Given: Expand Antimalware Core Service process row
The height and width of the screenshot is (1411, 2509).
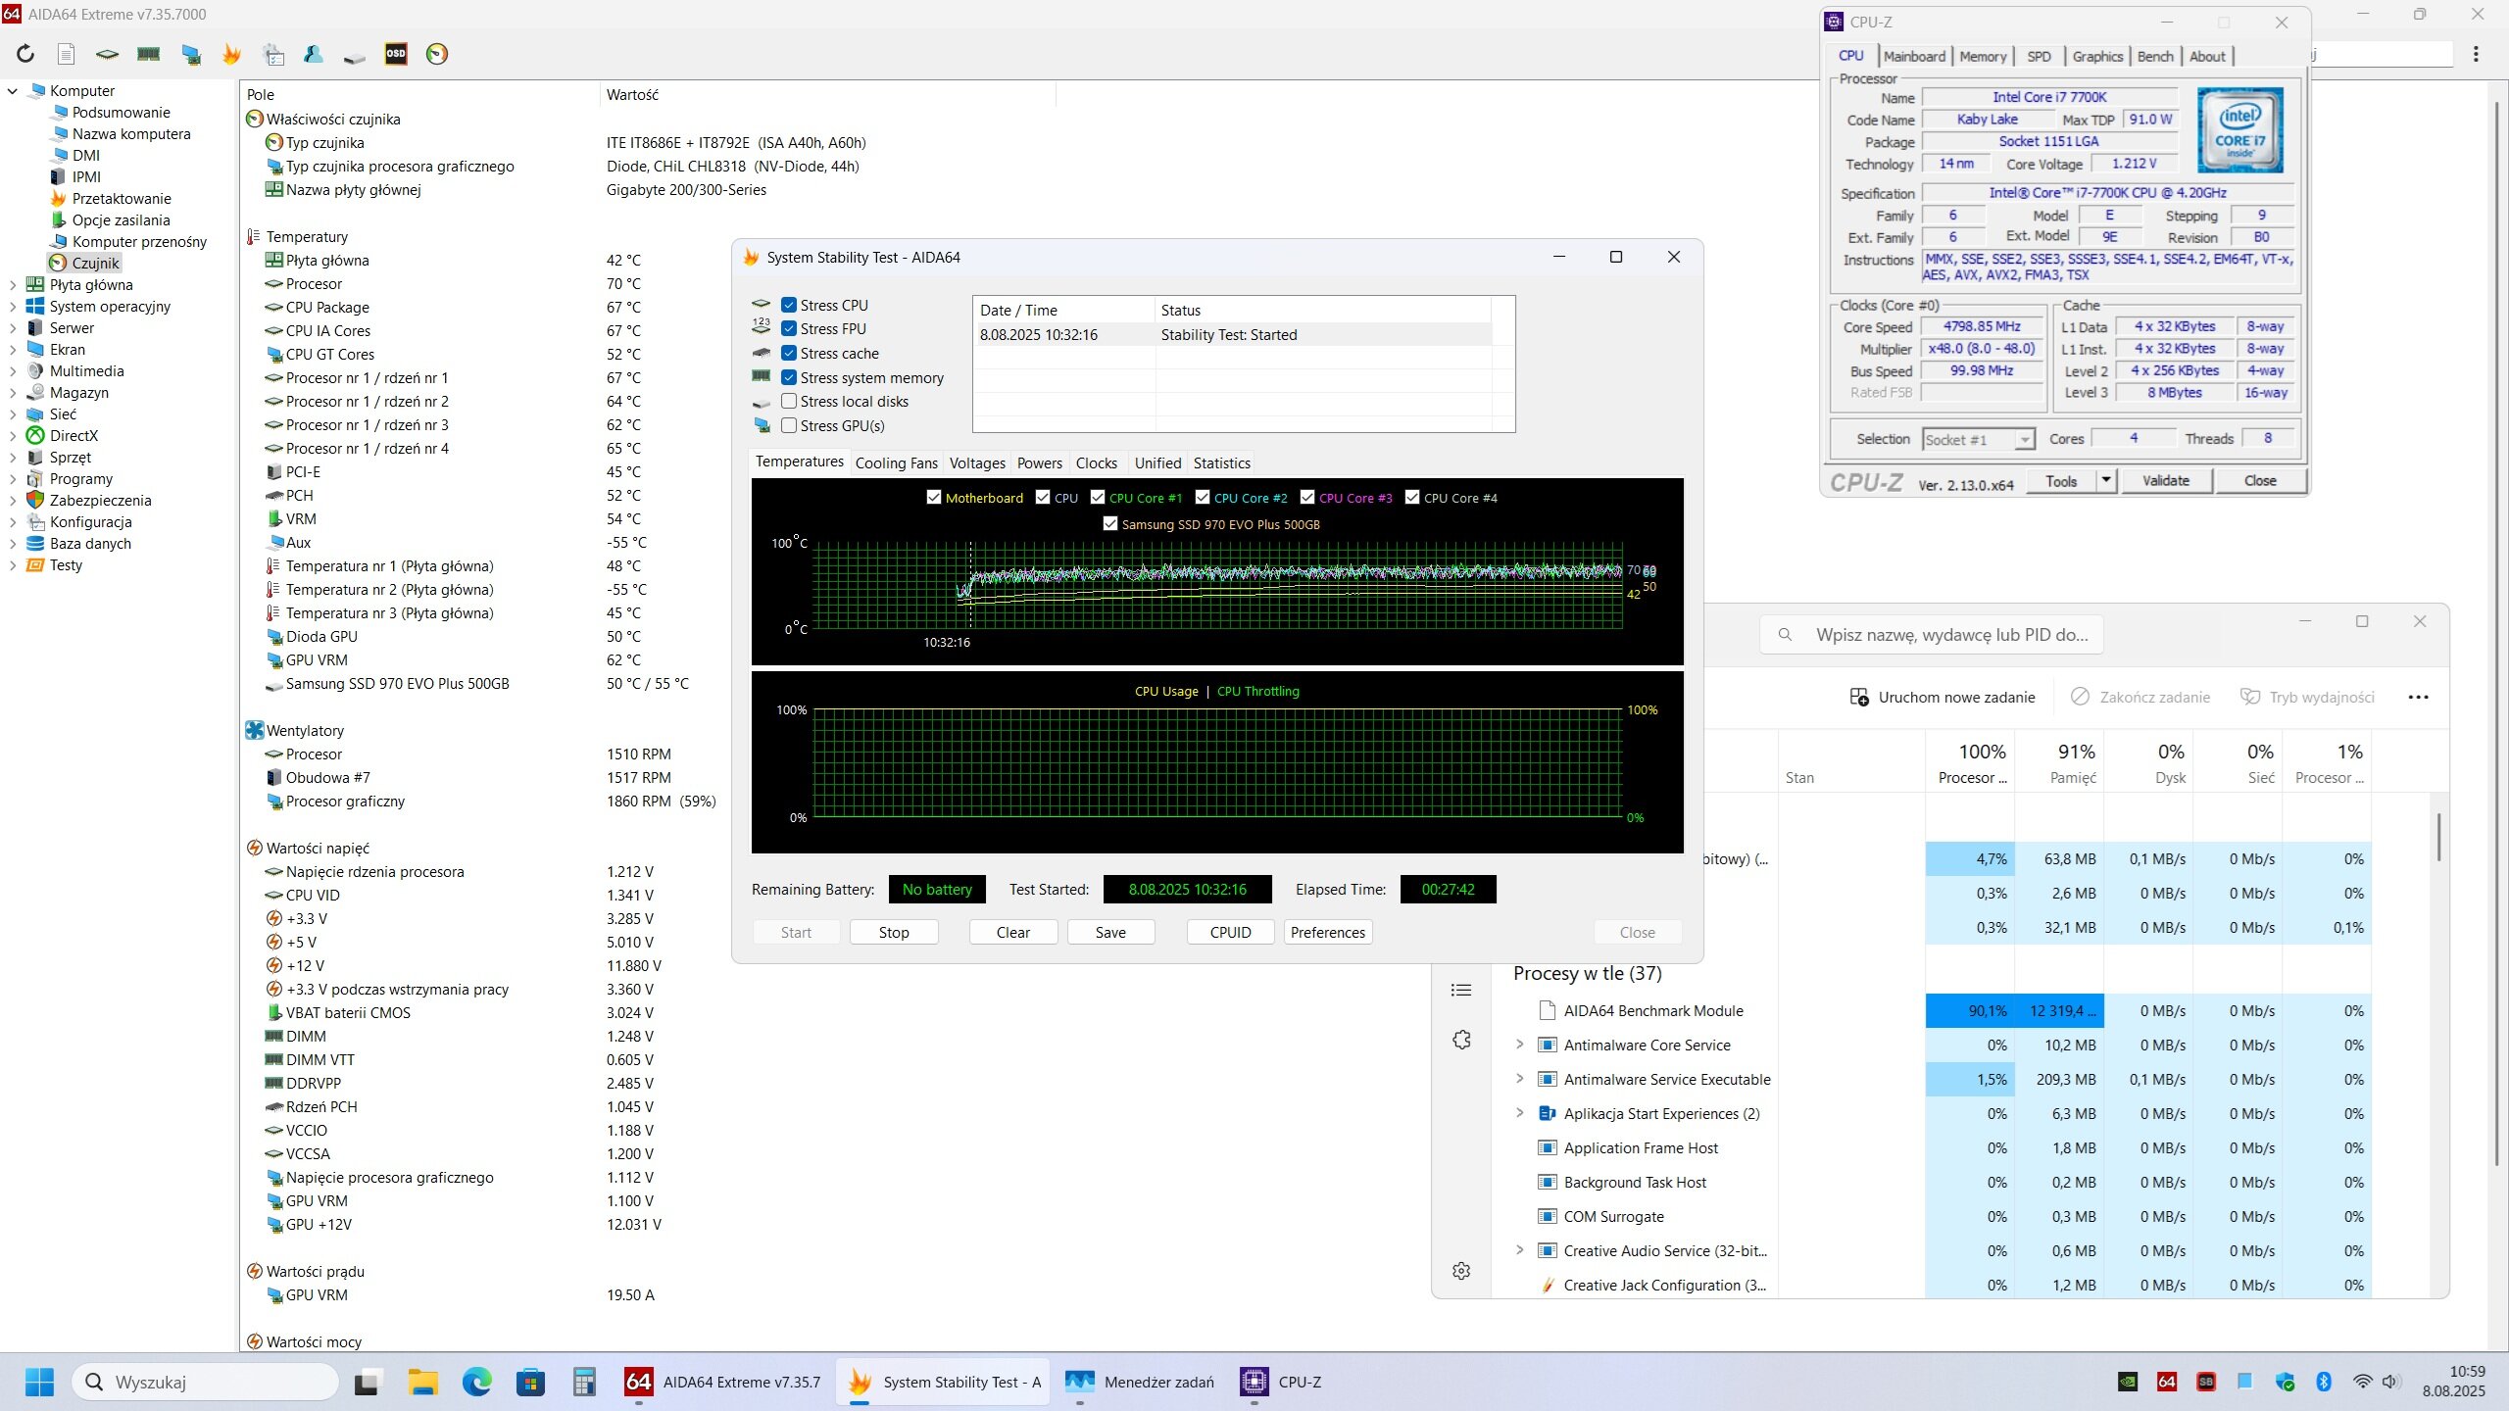Looking at the screenshot, I should coord(1520,1045).
